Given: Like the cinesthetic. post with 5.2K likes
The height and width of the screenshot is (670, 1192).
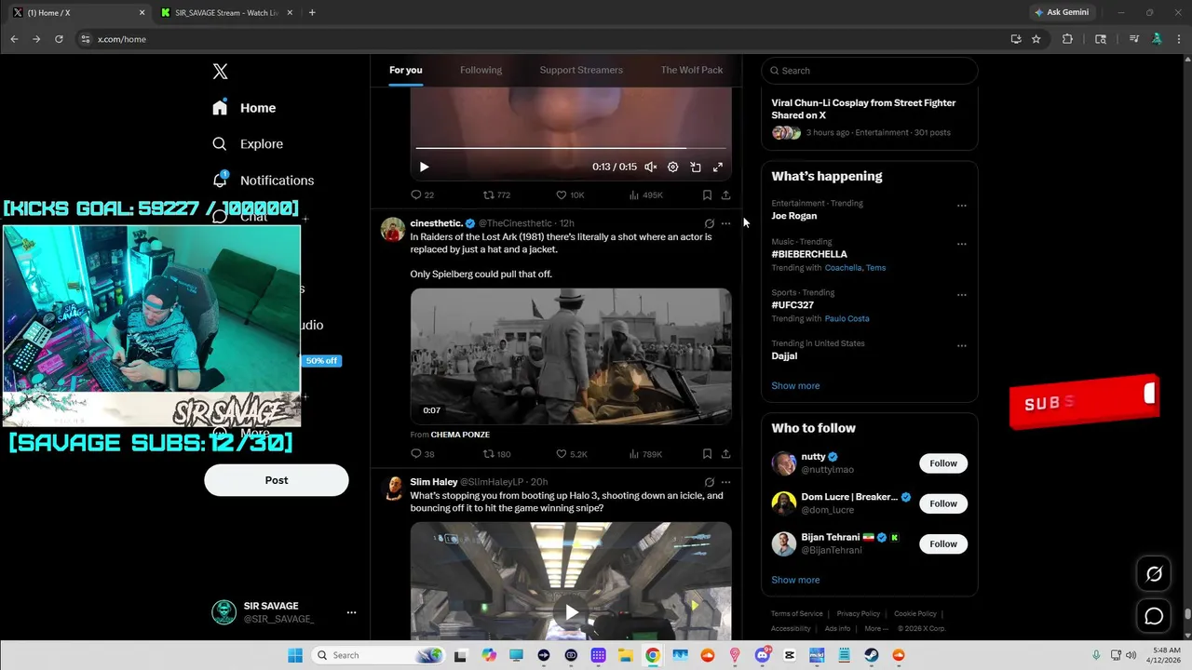Looking at the screenshot, I should (x=571, y=454).
